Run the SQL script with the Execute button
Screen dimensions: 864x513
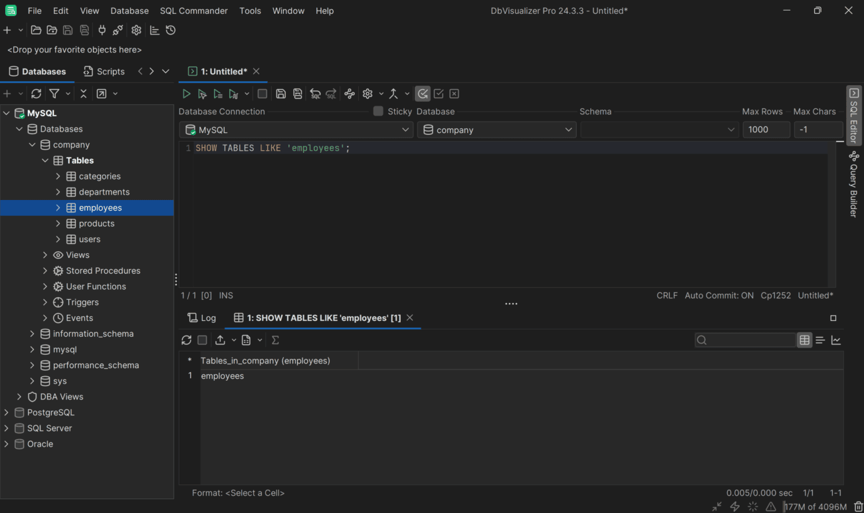pos(187,93)
